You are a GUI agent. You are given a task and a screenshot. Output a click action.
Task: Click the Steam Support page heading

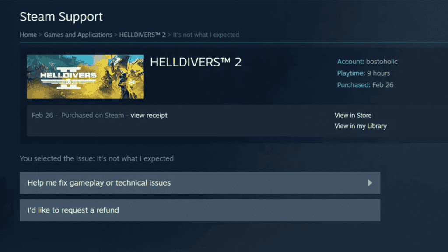(x=61, y=17)
